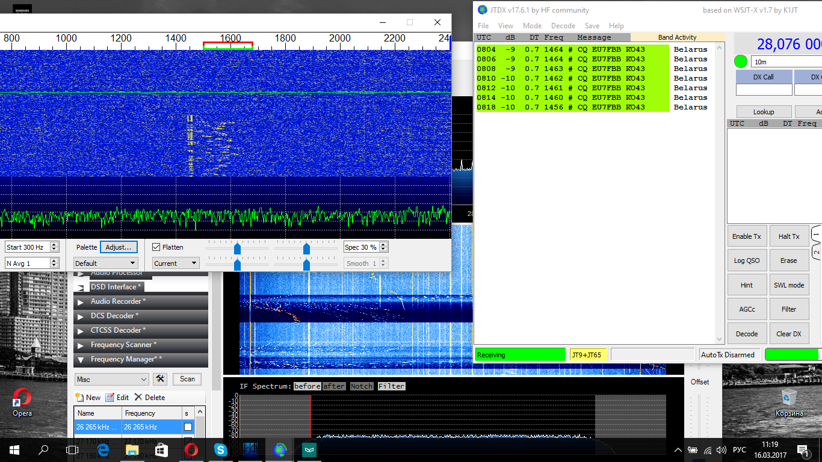
Task: Open the Default palette dropdown
Action: pyautogui.click(x=106, y=263)
